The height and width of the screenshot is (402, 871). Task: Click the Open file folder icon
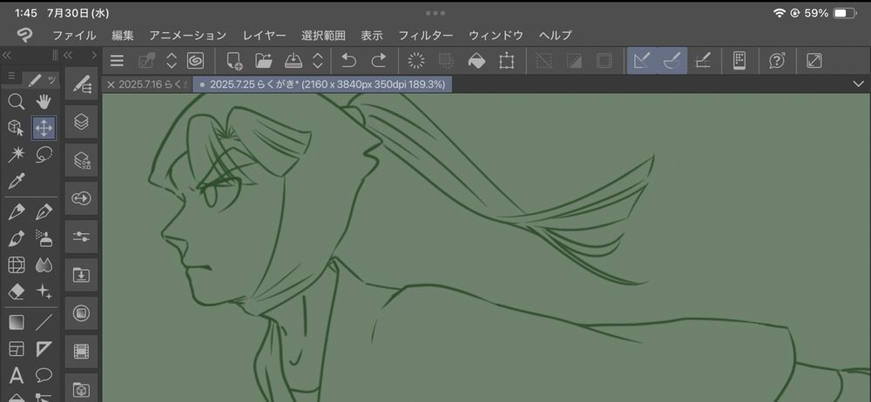[x=263, y=61]
